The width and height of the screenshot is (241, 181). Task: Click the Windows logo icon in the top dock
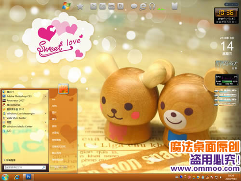(67, 6)
